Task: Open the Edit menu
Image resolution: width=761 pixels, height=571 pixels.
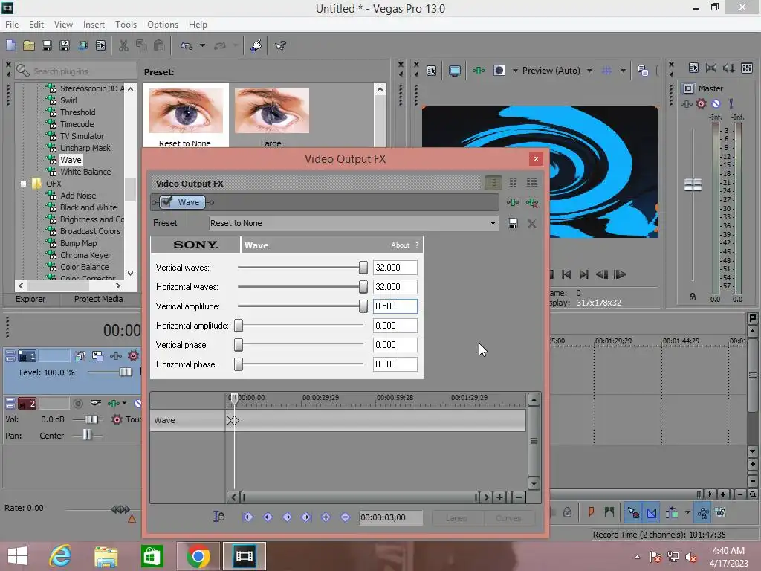Action: 36,25
